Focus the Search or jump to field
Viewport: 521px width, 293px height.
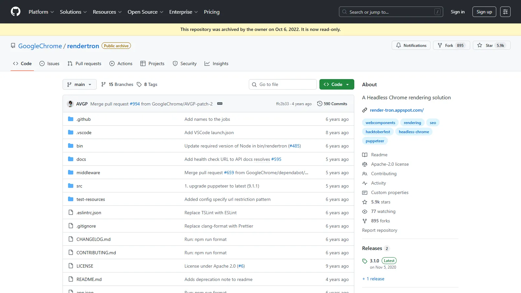(391, 12)
